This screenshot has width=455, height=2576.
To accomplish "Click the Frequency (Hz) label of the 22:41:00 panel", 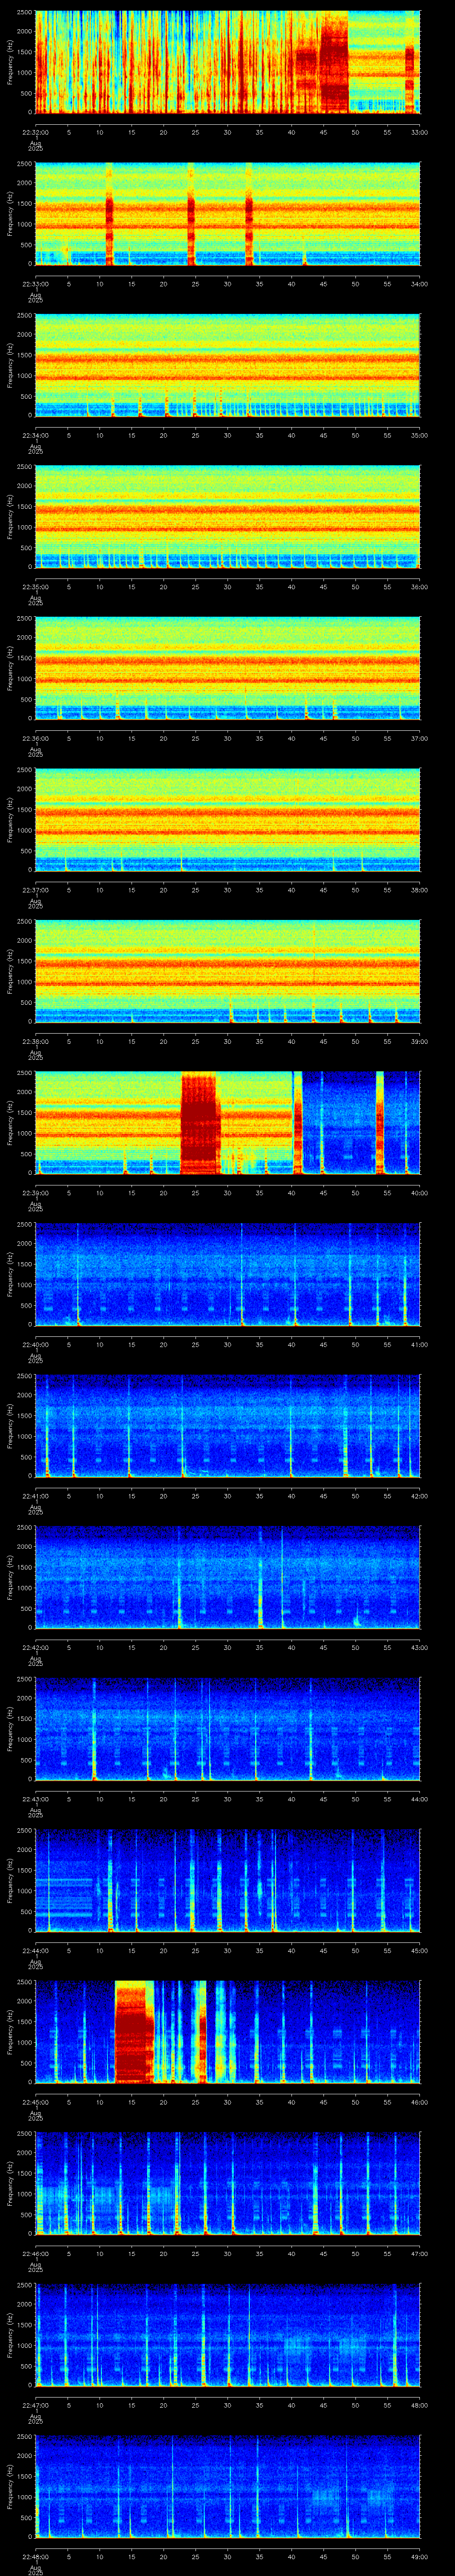I will coord(10,1427).
